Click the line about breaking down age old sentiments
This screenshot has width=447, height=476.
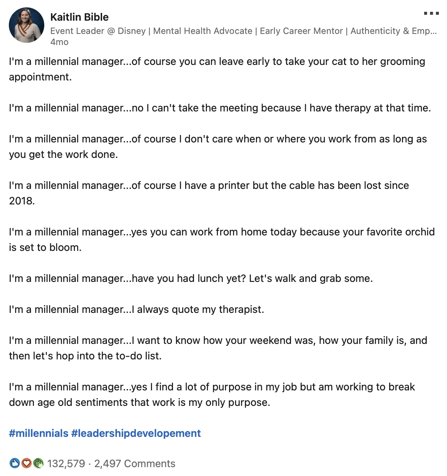tap(212, 394)
